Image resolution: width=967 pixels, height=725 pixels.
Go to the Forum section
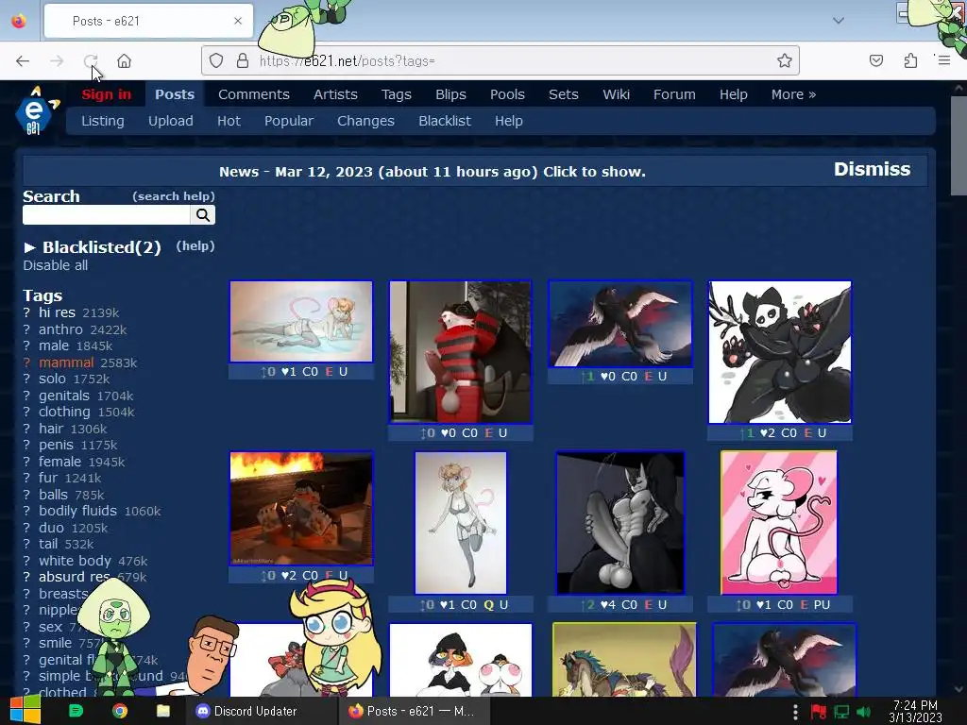[674, 94]
